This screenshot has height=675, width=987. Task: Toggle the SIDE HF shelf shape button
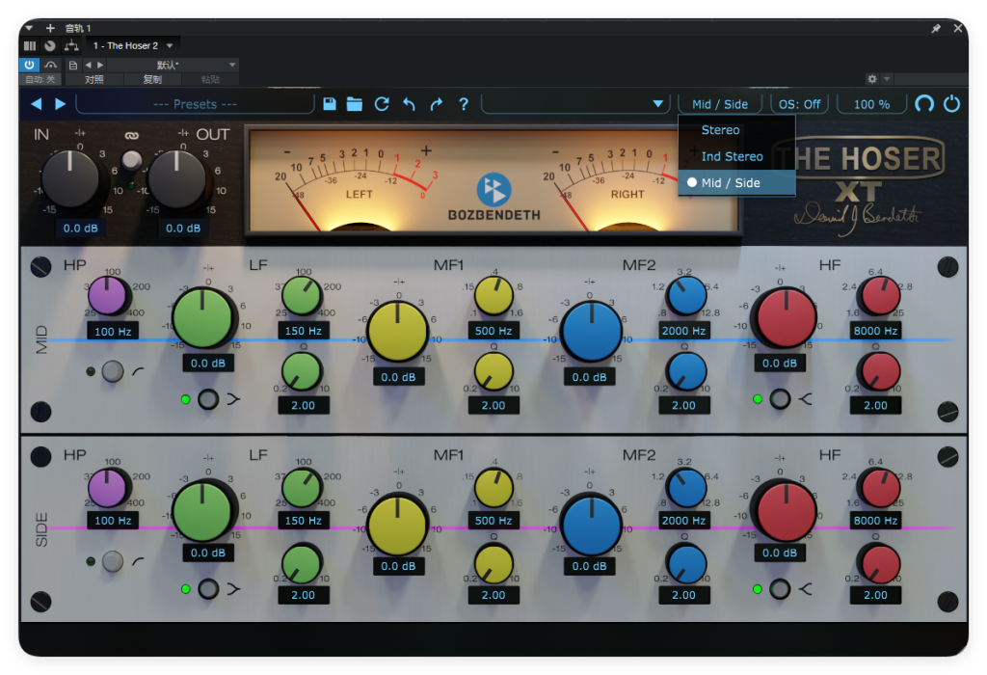pyautogui.click(x=780, y=589)
